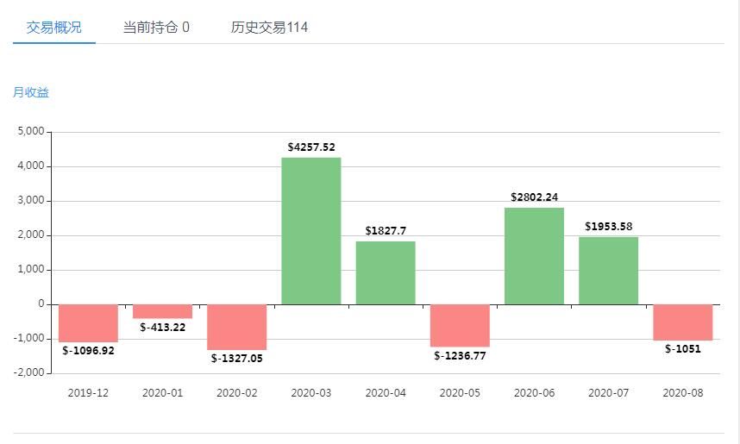Click the $-1327.05 value label
740x444 pixels.
point(237,359)
